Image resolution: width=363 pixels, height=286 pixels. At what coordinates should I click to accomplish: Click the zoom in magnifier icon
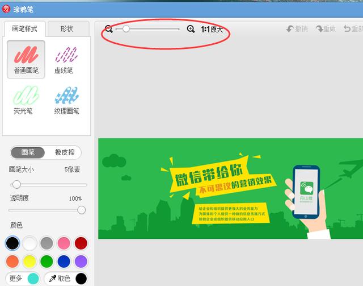191,29
